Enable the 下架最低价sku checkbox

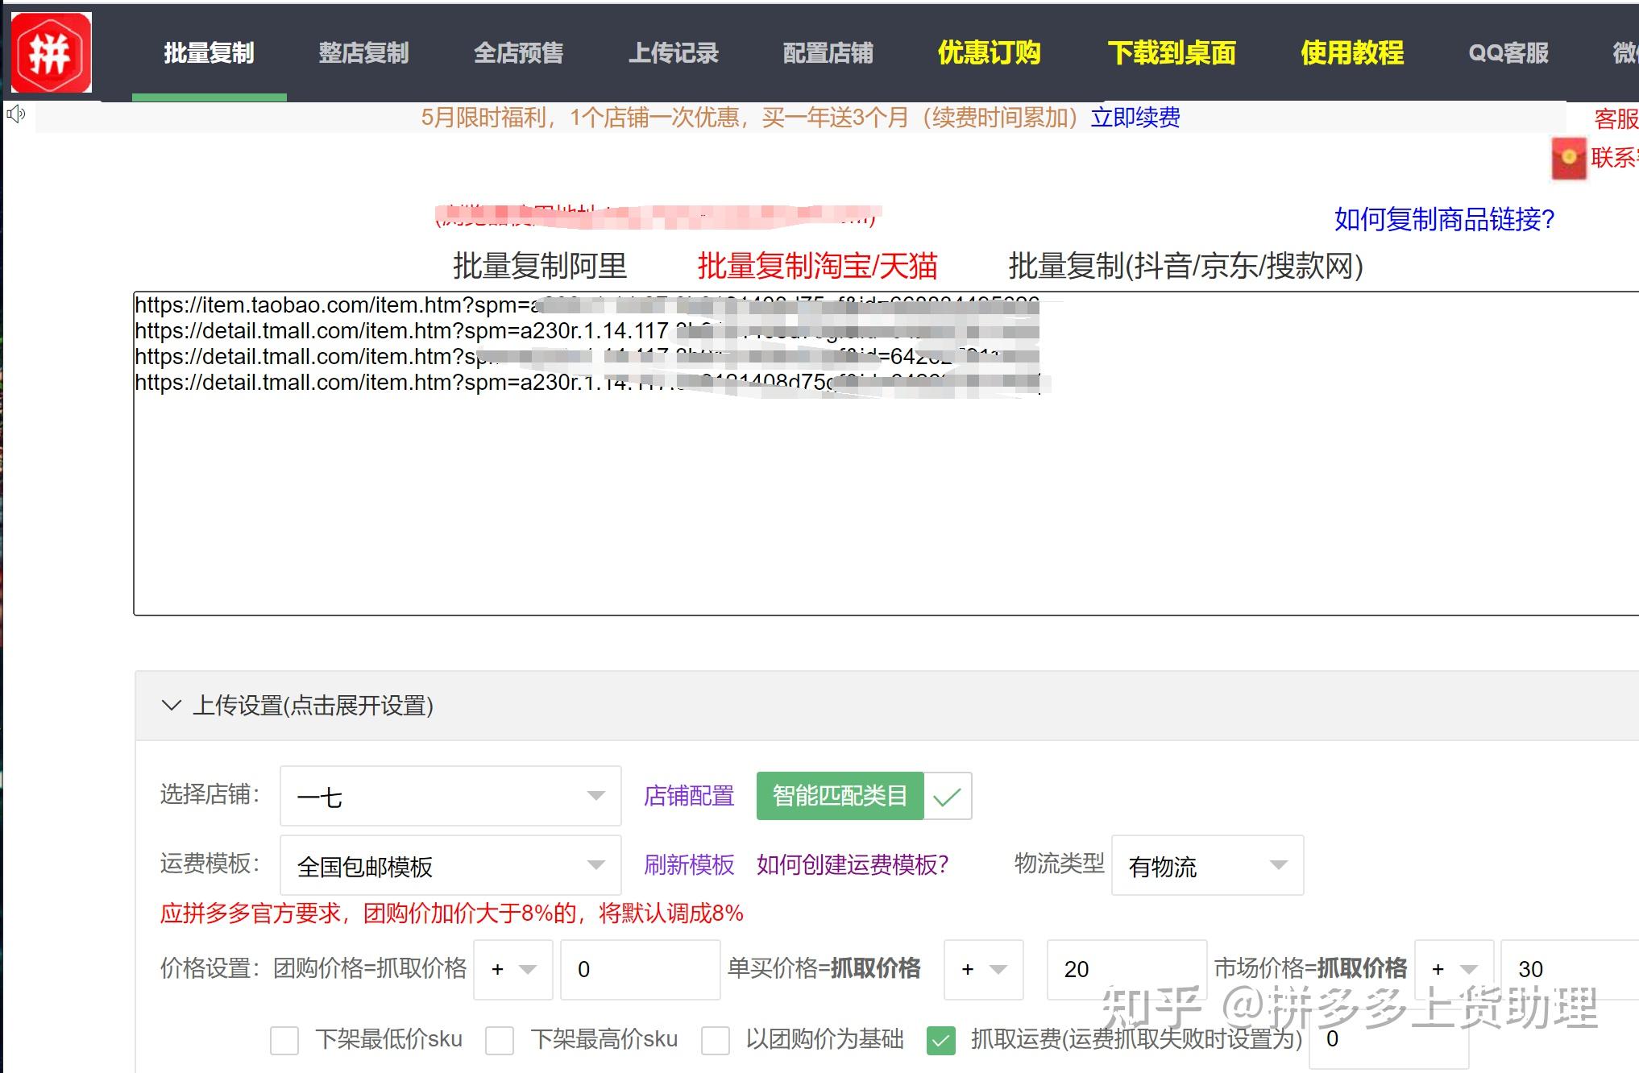(x=284, y=1040)
